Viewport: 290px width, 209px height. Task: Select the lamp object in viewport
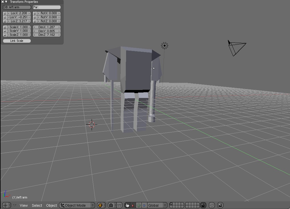164,46
